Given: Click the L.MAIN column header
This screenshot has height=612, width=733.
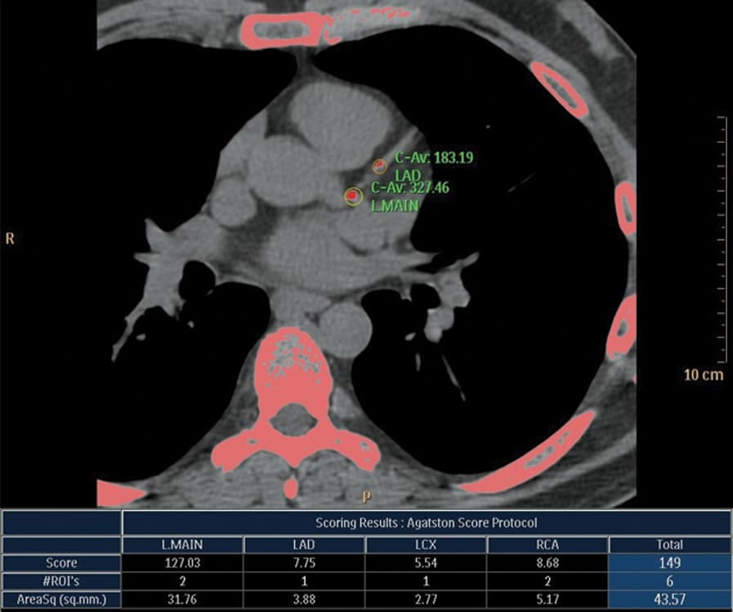Looking at the screenshot, I should point(182,545).
